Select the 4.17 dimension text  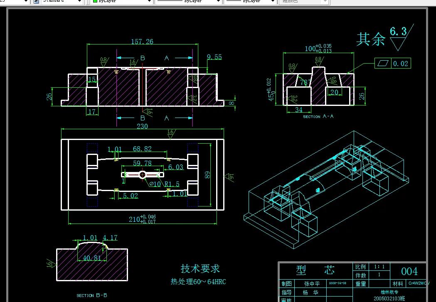tap(110, 238)
